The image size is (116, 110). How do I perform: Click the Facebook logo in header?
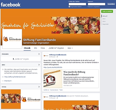(11, 4)
